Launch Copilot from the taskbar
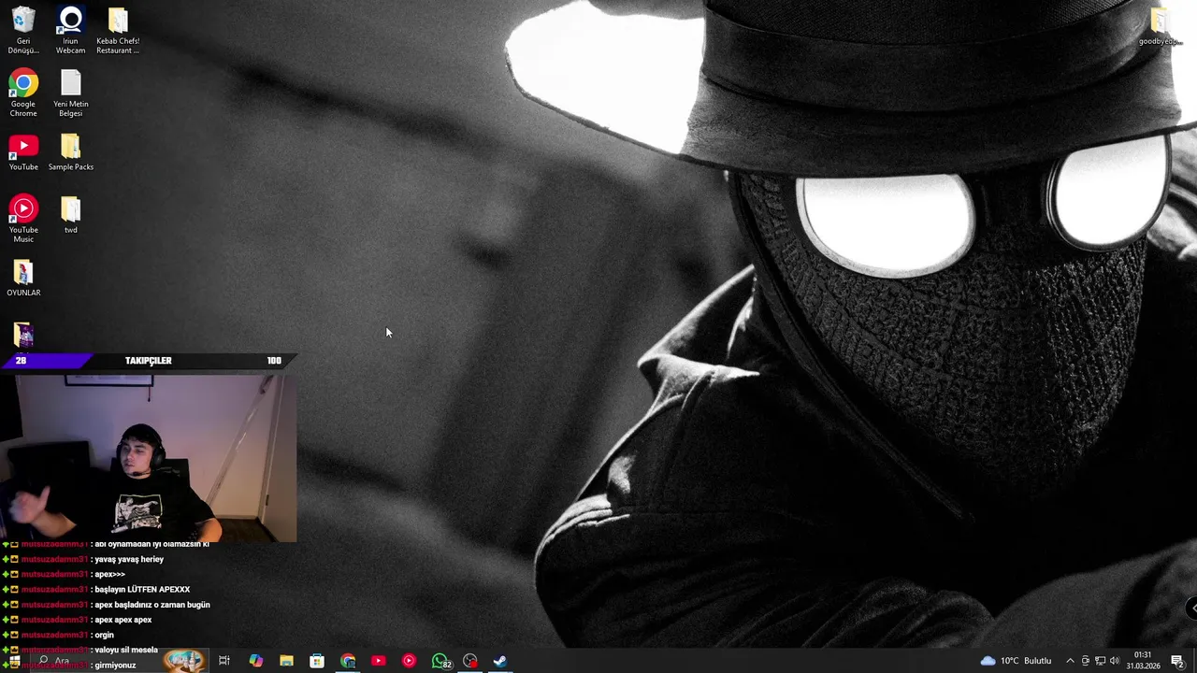The width and height of the screenshot is (1197, 673). (255, 661)
